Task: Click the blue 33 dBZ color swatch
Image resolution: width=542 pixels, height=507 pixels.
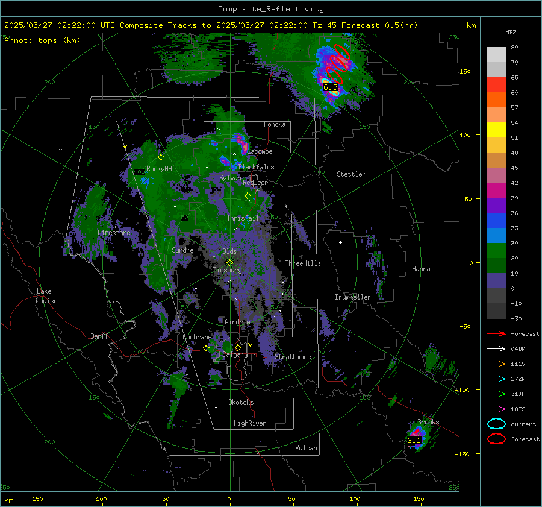Action: click(496, 221)
